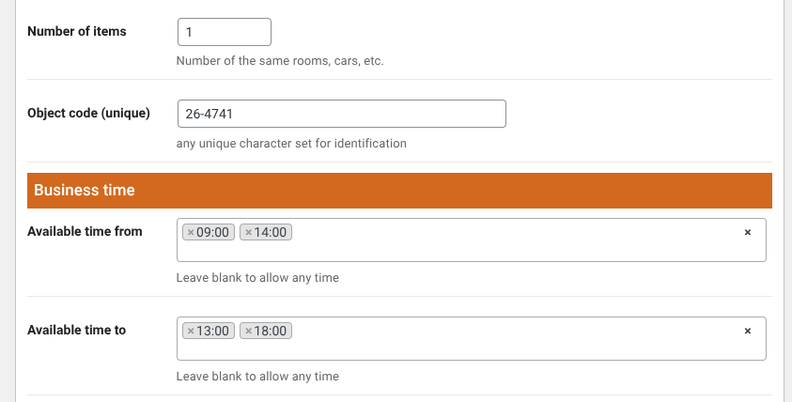
Task: Click the Available time from label
Action: [85, 231]
